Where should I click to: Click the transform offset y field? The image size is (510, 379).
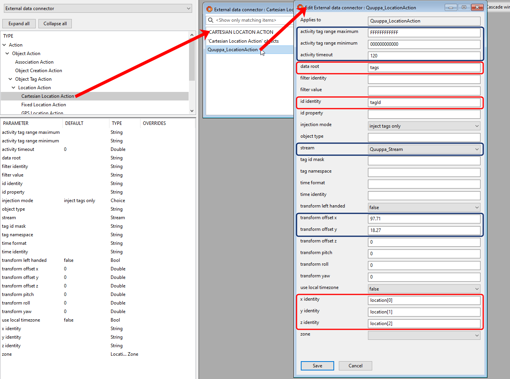pyautogui.click(x=424, y=230)
